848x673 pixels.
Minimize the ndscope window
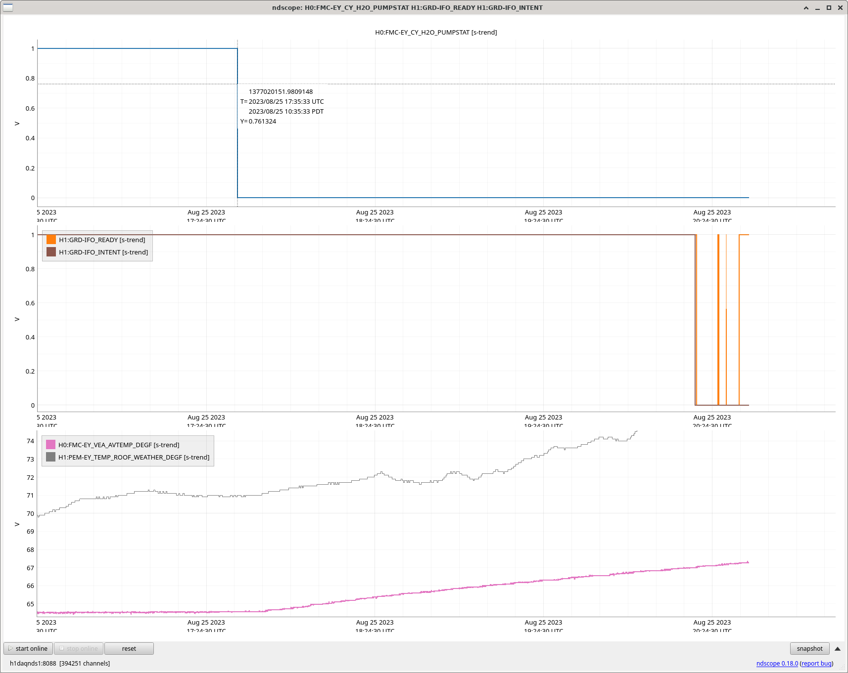pyautogui.click(x=817, y=7)
